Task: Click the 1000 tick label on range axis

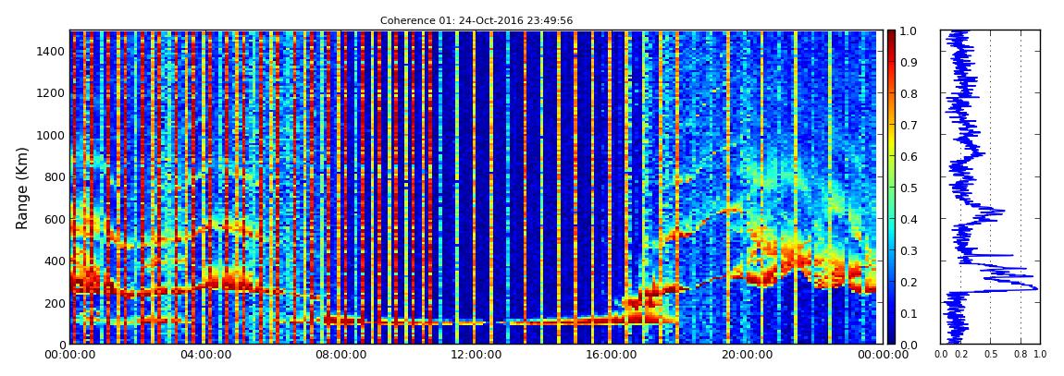Action: point(50,136)
